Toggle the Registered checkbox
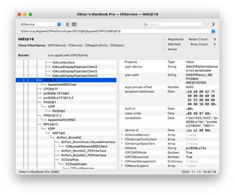Viewport: 235px width, 195px height. 164,39
